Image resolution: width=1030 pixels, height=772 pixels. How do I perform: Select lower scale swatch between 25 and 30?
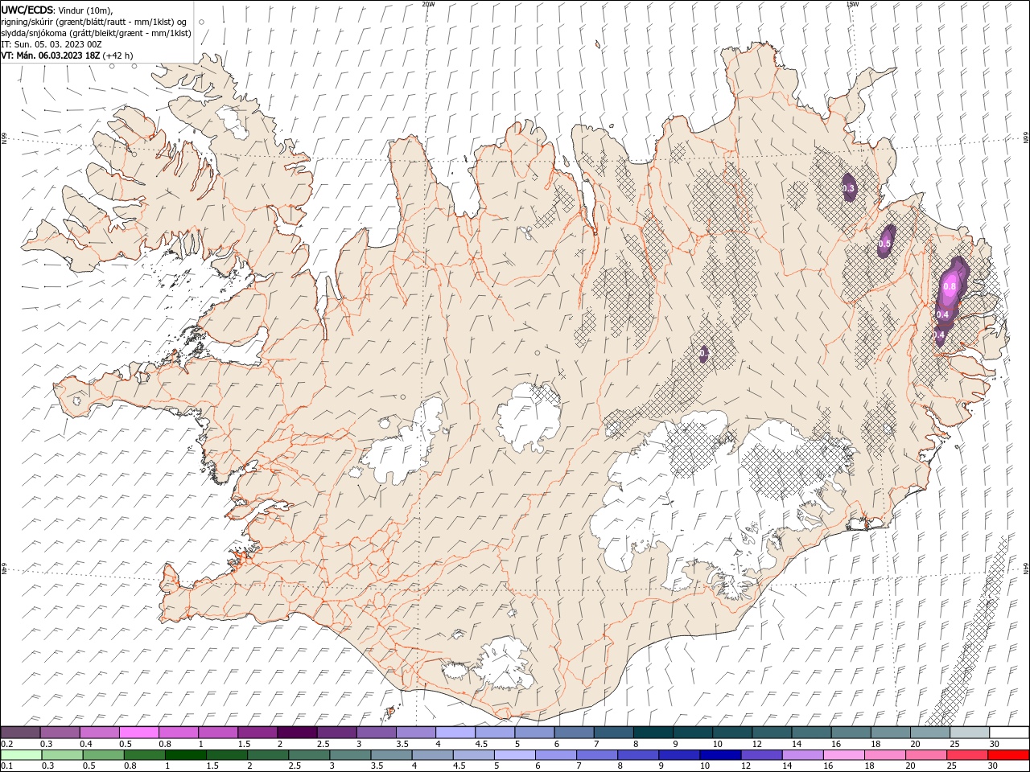coord(966,755)
